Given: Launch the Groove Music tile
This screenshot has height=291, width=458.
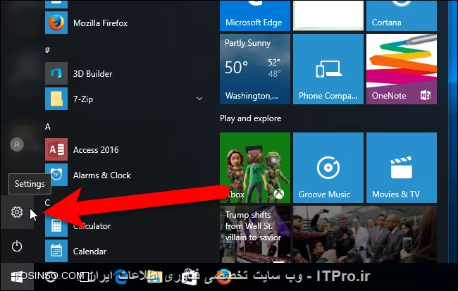Looking at the screenshot, I should tap(328, 168).
